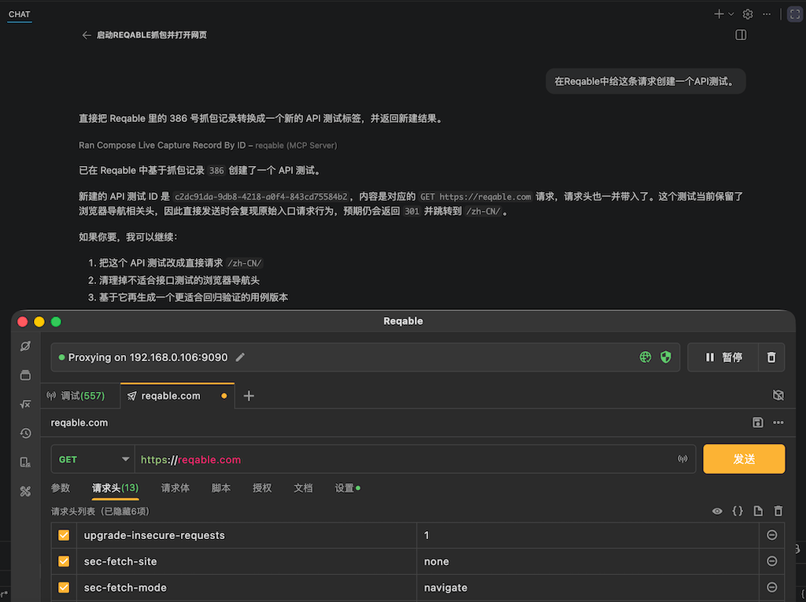Image resolution: width=806 pixels, height=602 pixels.
Task: Open the toolbox sidebar icon
Action: (25, 492)
